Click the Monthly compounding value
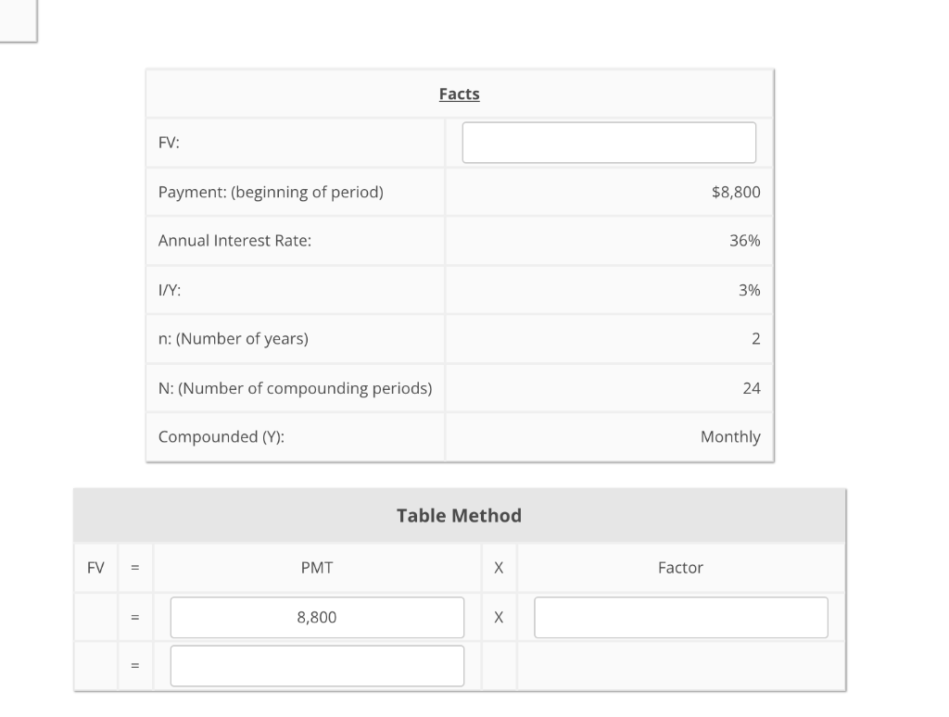The height and width of the screenshot is (717, 949). (731, 436)
